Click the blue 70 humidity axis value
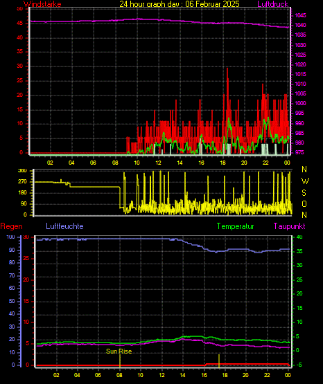 (12, 276)
